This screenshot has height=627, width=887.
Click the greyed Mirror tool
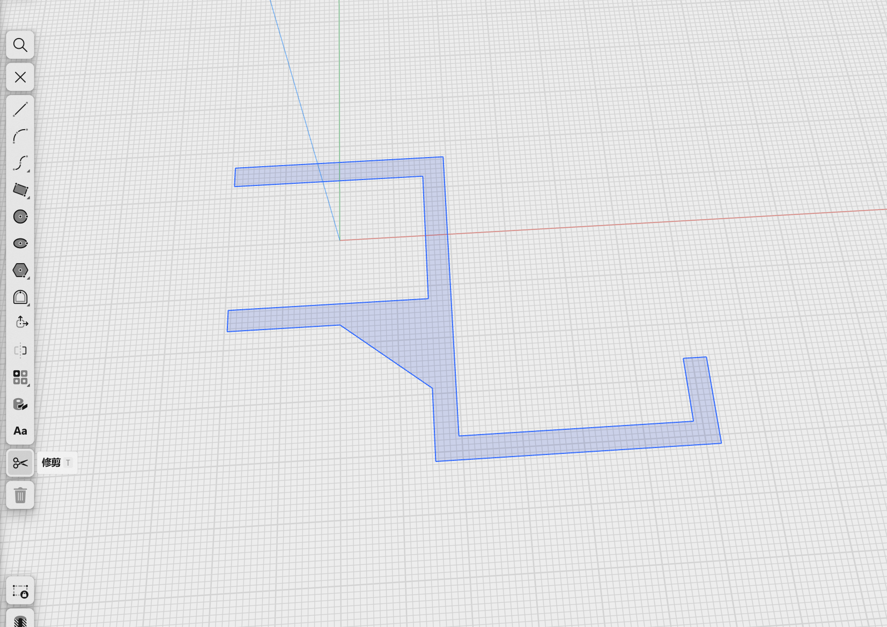[x=20, y=350]
